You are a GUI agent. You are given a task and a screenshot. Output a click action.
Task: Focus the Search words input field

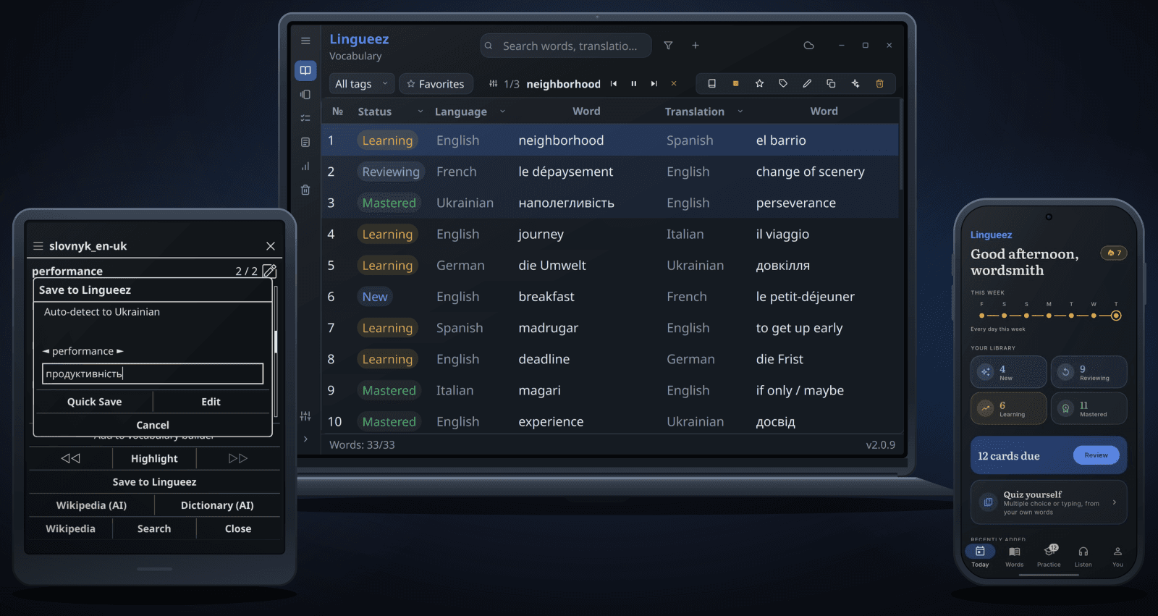[566, 46]
